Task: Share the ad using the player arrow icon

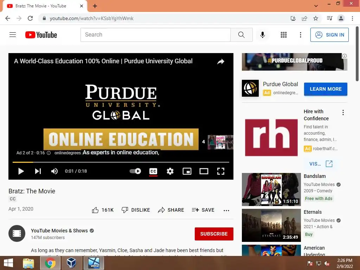Action: (x=221, y=62)
